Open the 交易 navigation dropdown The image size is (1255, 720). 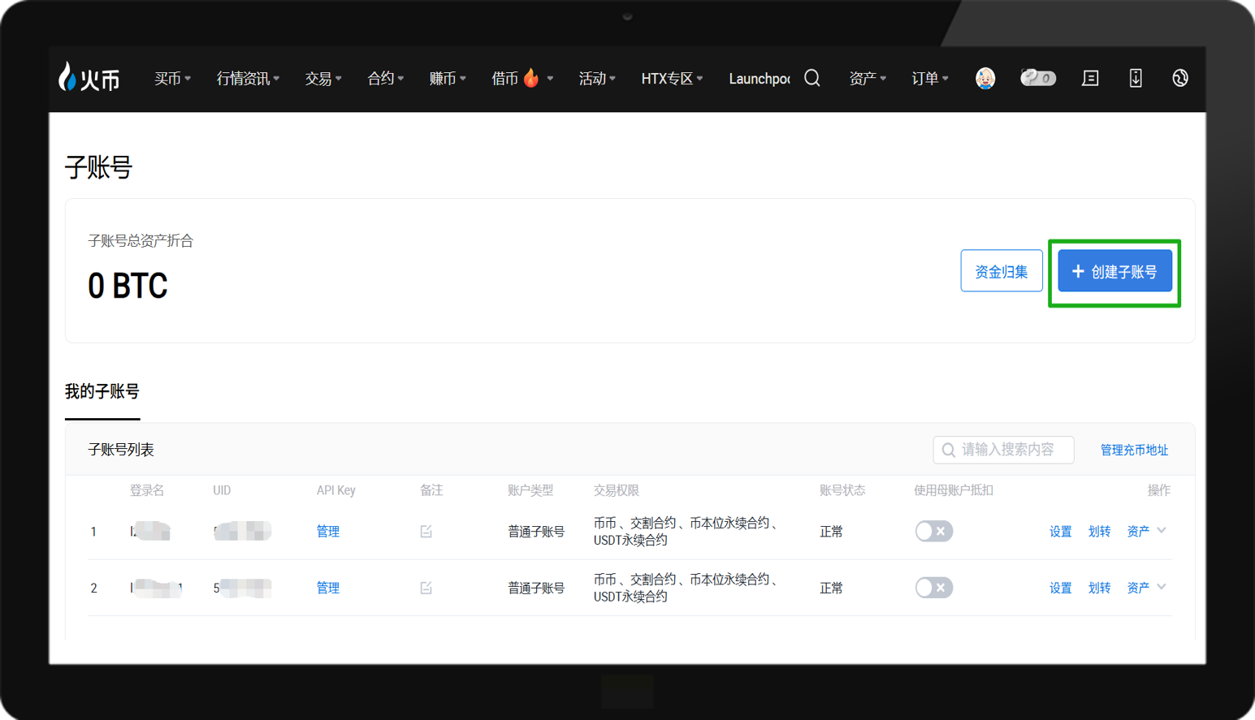(322, 79)
